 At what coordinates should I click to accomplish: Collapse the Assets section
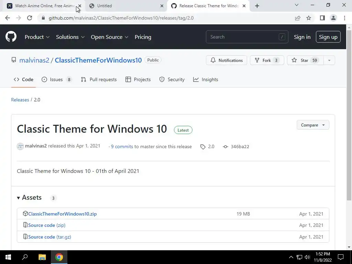tap(29, 198)
